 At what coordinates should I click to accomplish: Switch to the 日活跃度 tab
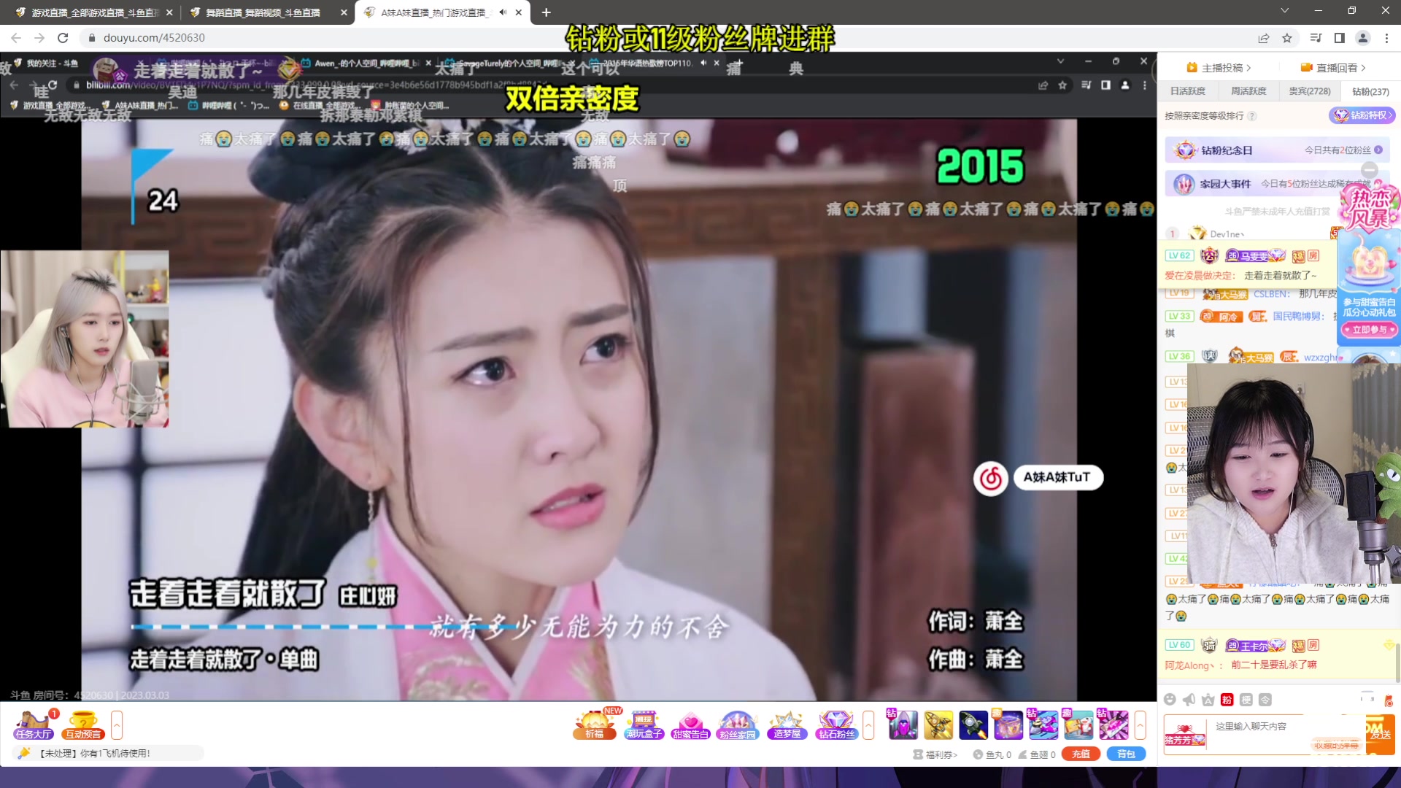click(1188, 91)
